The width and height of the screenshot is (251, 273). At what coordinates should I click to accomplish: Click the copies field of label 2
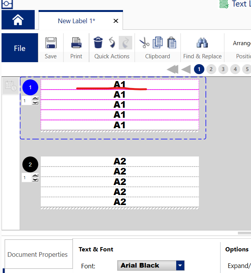click(27, 178)
